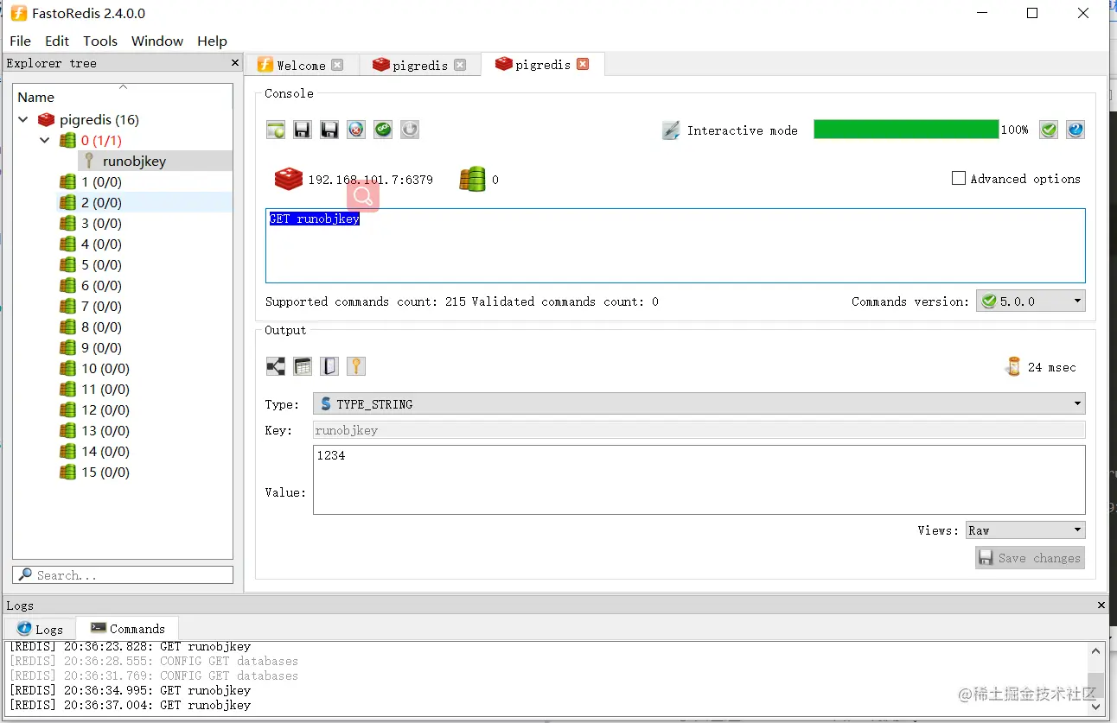Click the FastoRedis logo in the title bar
The height and width of the screenshot is (723, 1117).
(x=18, y=13)
